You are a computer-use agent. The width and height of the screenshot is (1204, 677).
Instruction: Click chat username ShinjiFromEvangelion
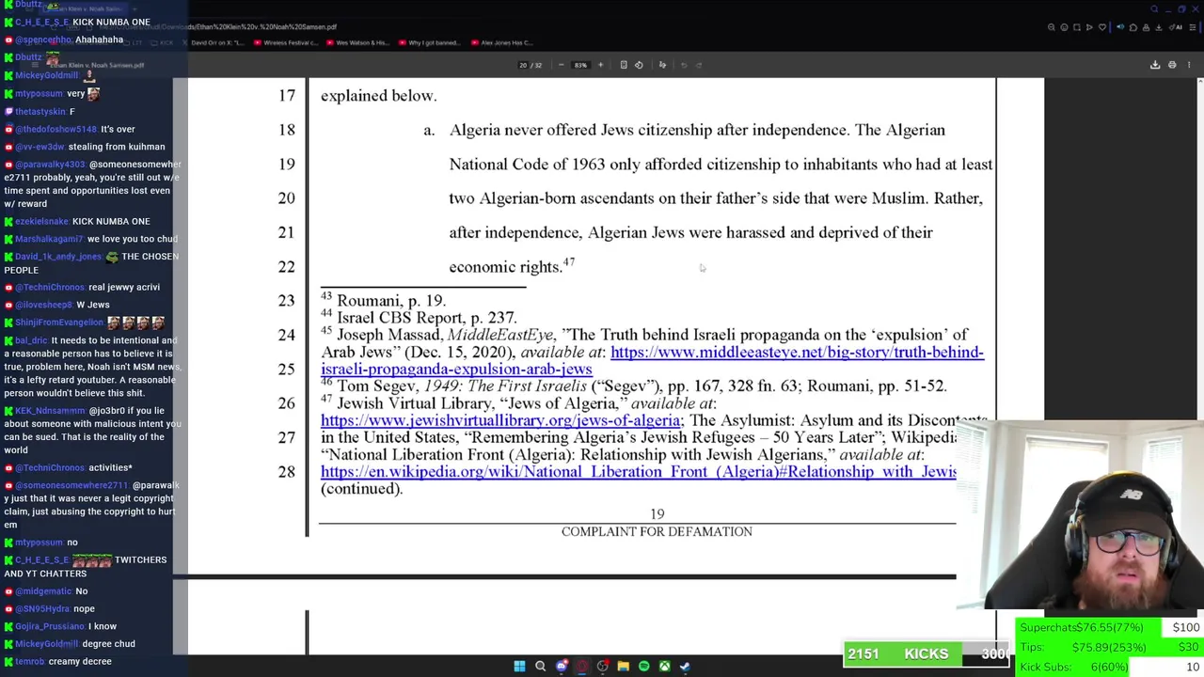coord(59,323)
